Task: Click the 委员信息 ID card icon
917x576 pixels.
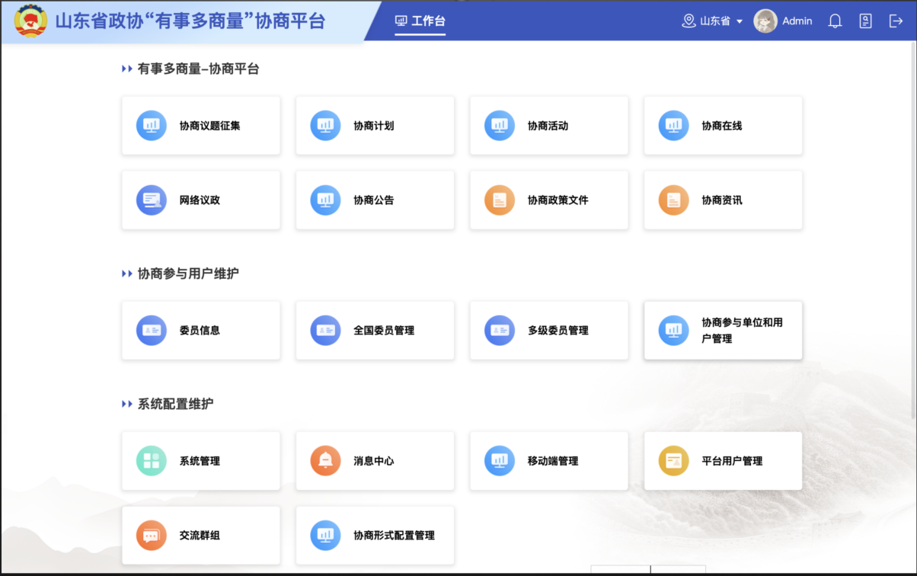Action: (151, 331)
